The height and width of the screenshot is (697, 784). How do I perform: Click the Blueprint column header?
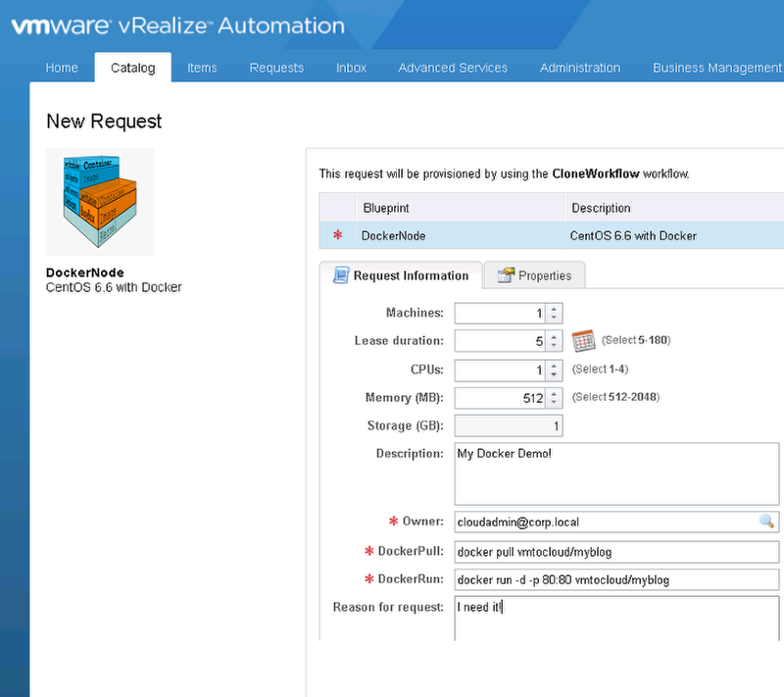click(461, 208)
